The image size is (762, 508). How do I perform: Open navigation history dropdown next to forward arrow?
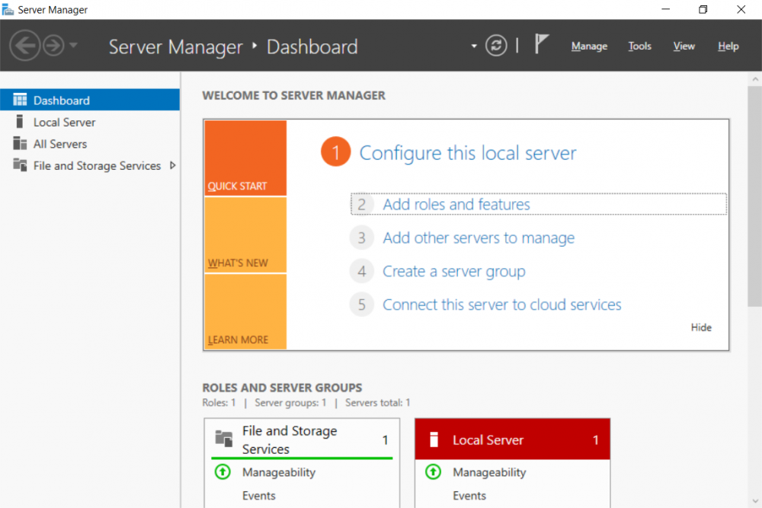click(x=73, y=45)
